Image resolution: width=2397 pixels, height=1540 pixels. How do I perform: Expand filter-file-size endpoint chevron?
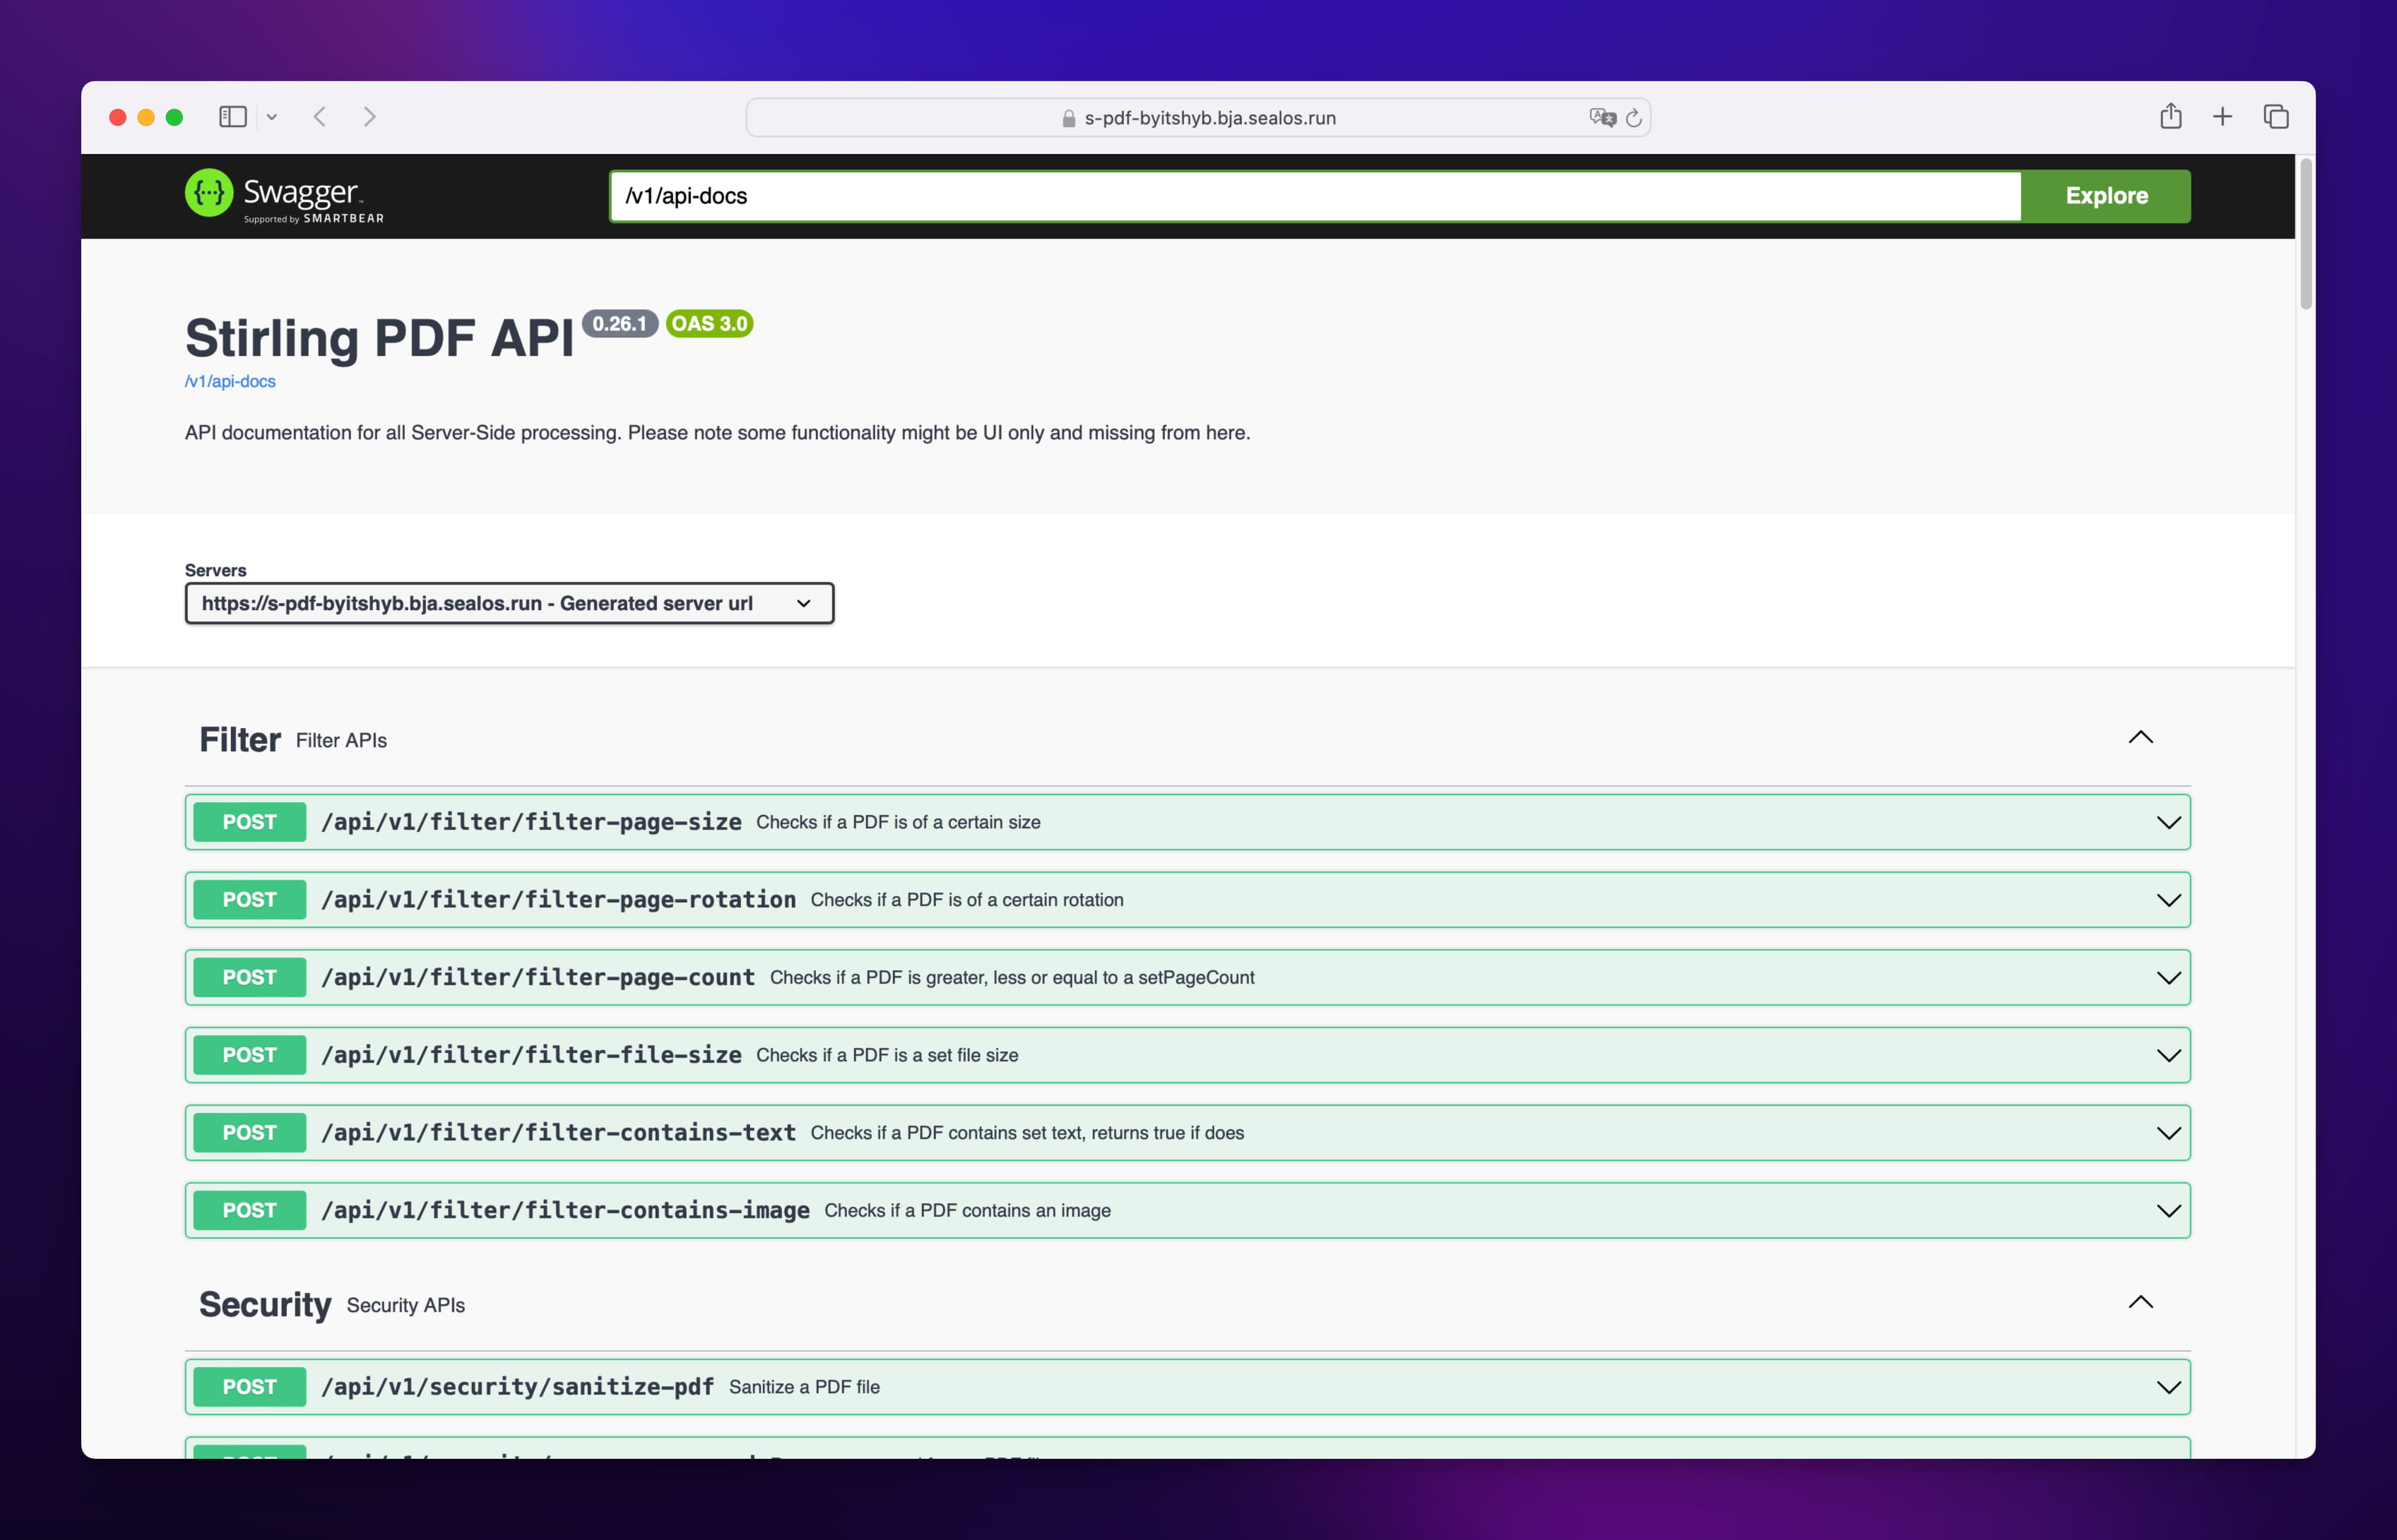point(2168,1055)
